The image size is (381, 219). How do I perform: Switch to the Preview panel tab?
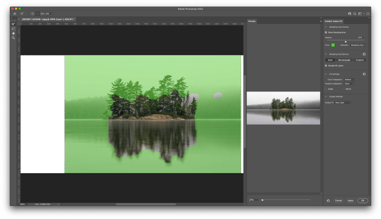(252, 21)
